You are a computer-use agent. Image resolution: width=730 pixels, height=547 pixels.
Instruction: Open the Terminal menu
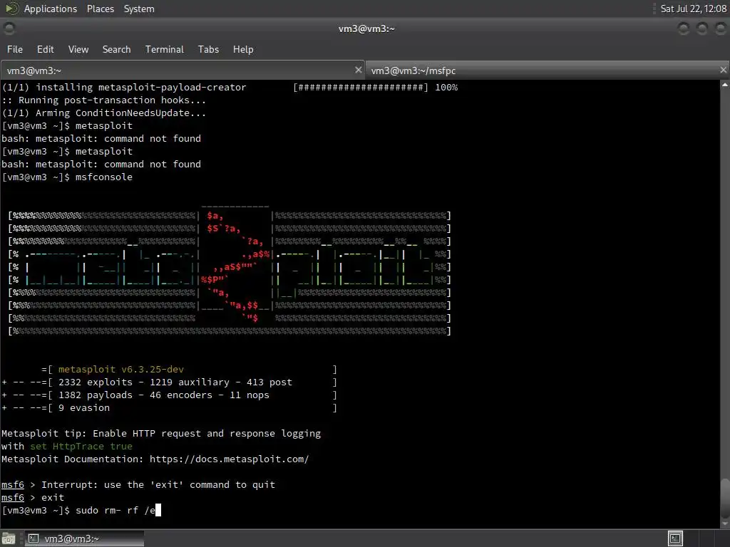165,49
